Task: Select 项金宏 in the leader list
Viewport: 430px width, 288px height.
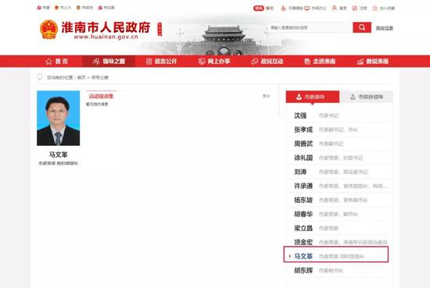Action: (x=339, y=242)
